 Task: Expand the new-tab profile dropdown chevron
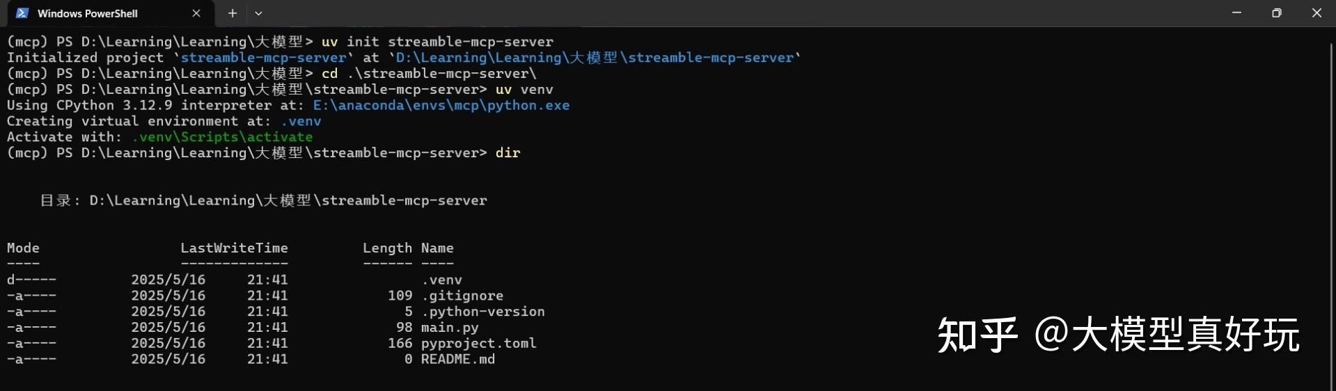pos(258,13)
